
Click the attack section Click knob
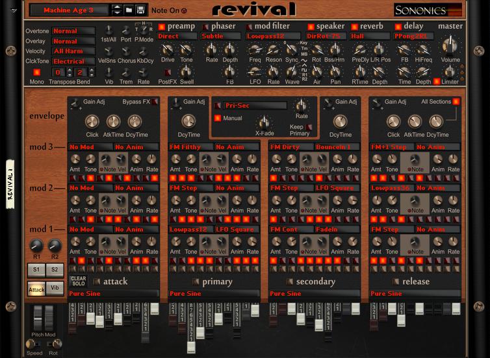pos(92,122)
